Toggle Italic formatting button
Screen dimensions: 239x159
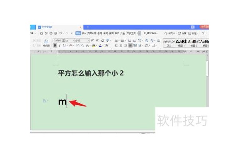pyautogui.click(x=60, y=45)
